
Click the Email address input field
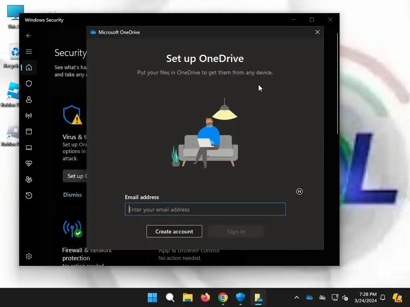(x=205, y=209)
